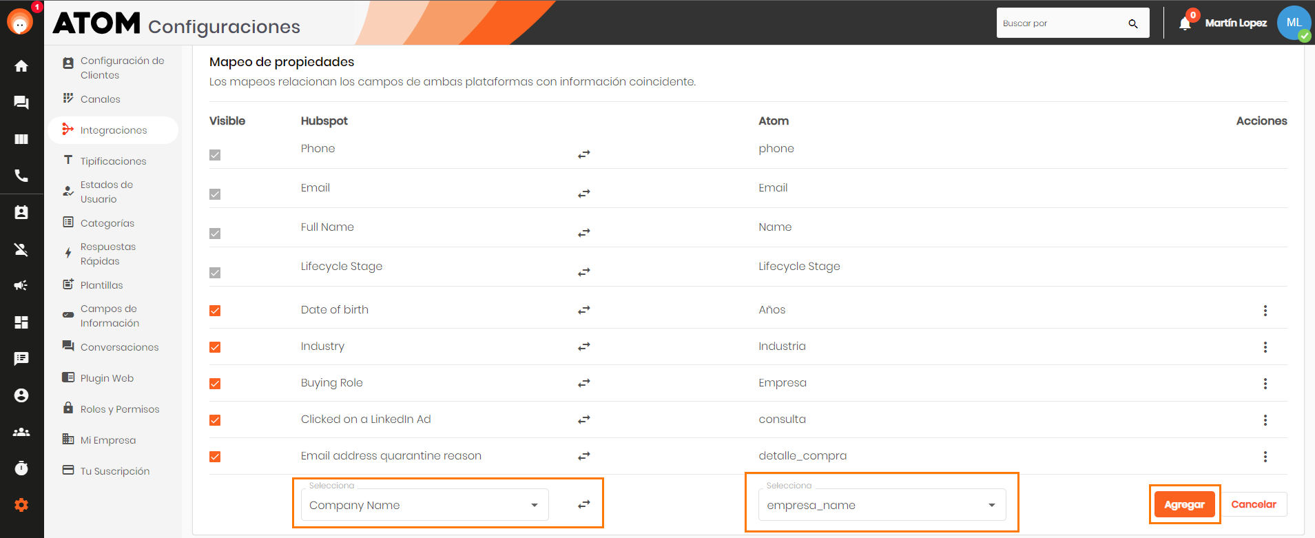Image resolution: width=1315 pixels, height=538 pixels.
Task: Open the timer stopwatch rail icon
Action: click(21, 468)
